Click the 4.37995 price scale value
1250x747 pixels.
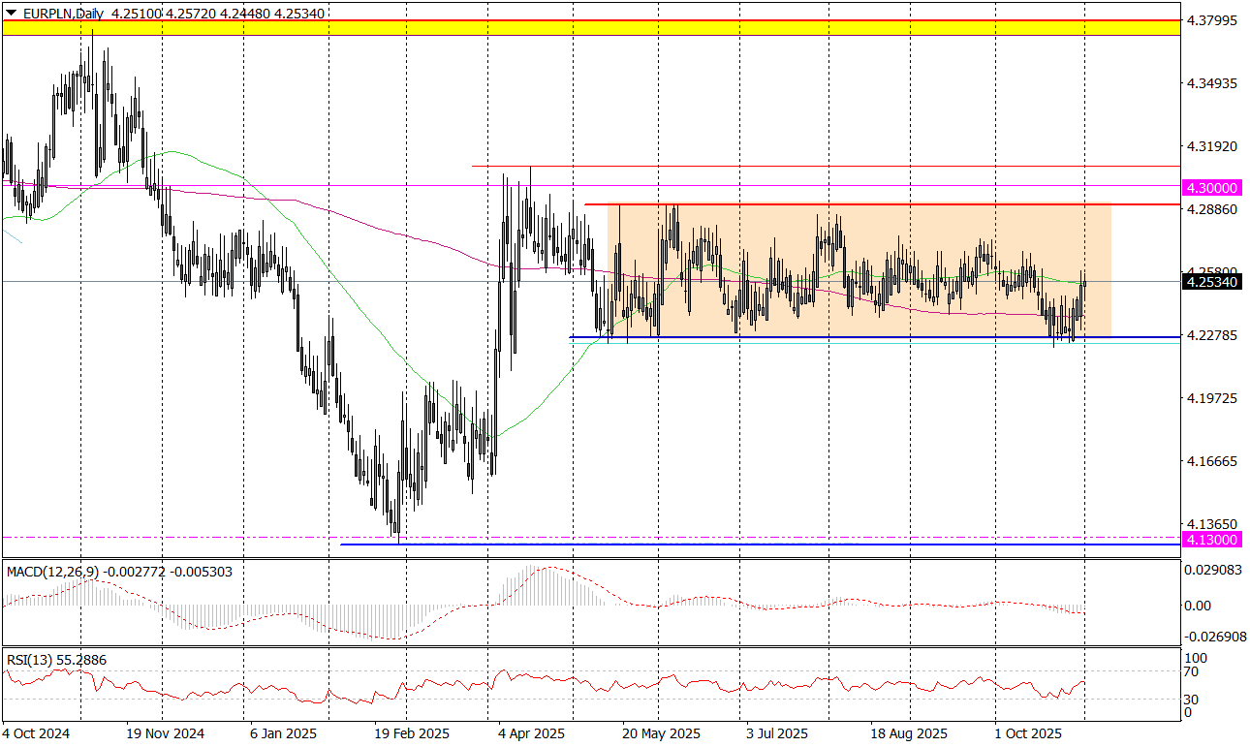click(1210, 20)
